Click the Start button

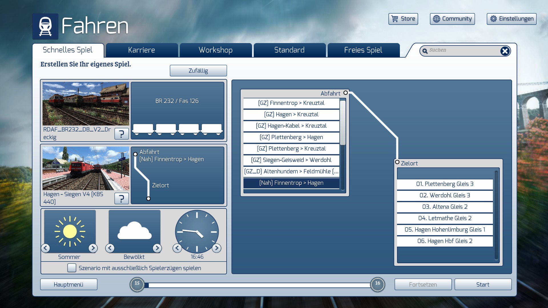(x=483, y=284)
